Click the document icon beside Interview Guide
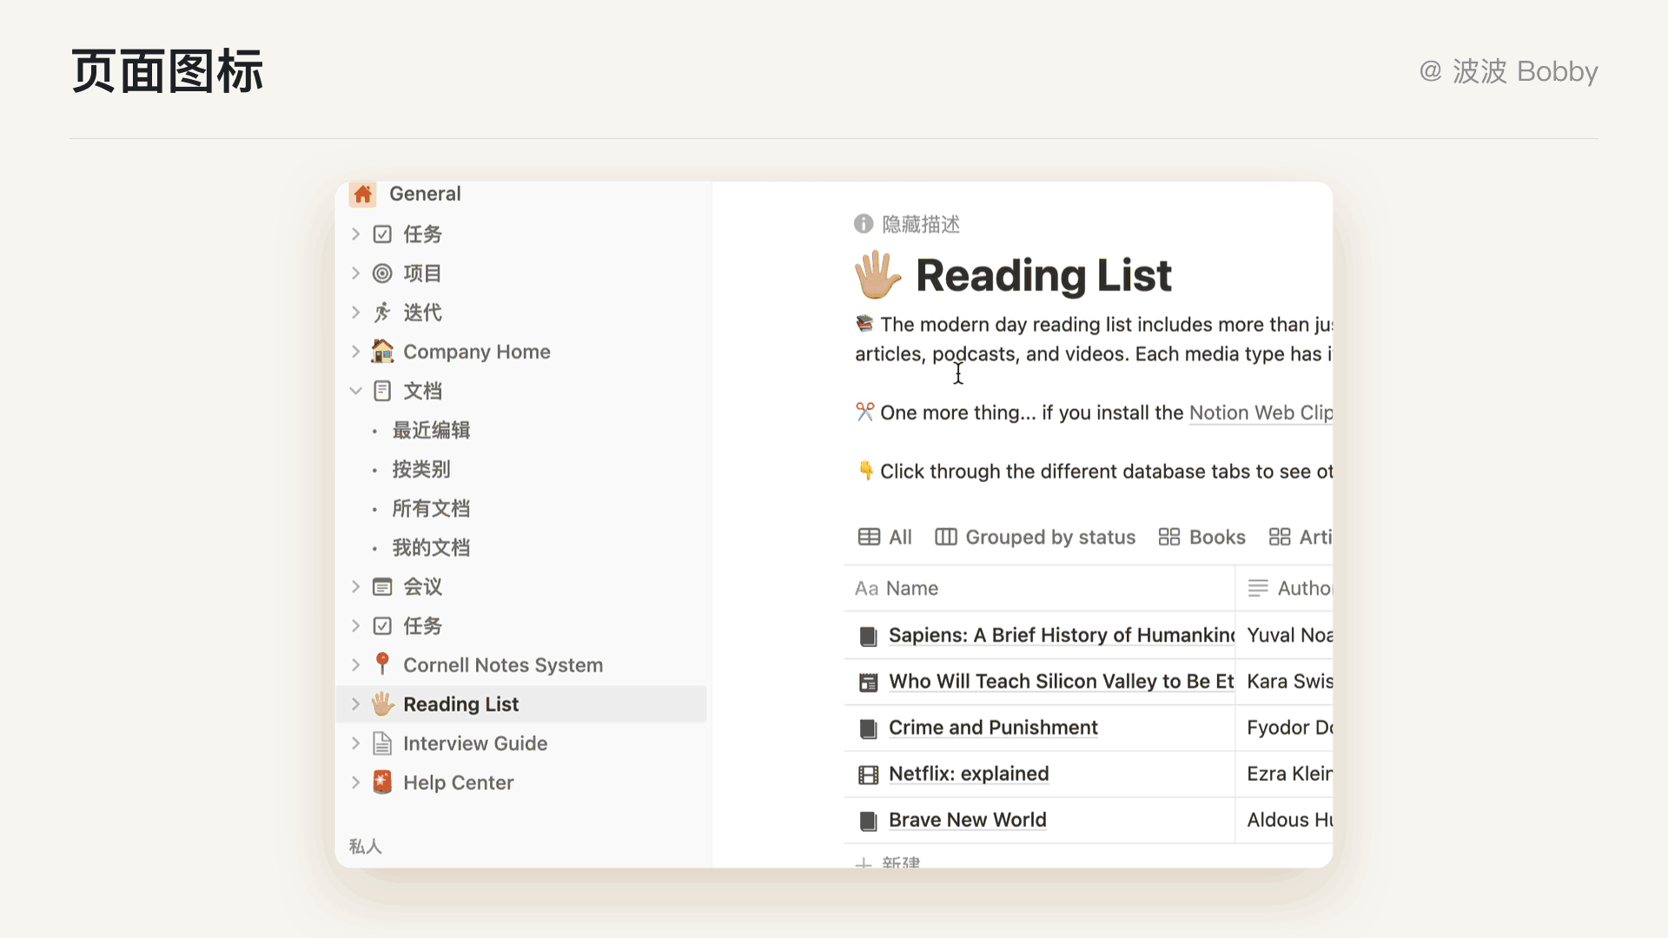The width and height of the screenshot is (1668, 938). coord(382,743)
